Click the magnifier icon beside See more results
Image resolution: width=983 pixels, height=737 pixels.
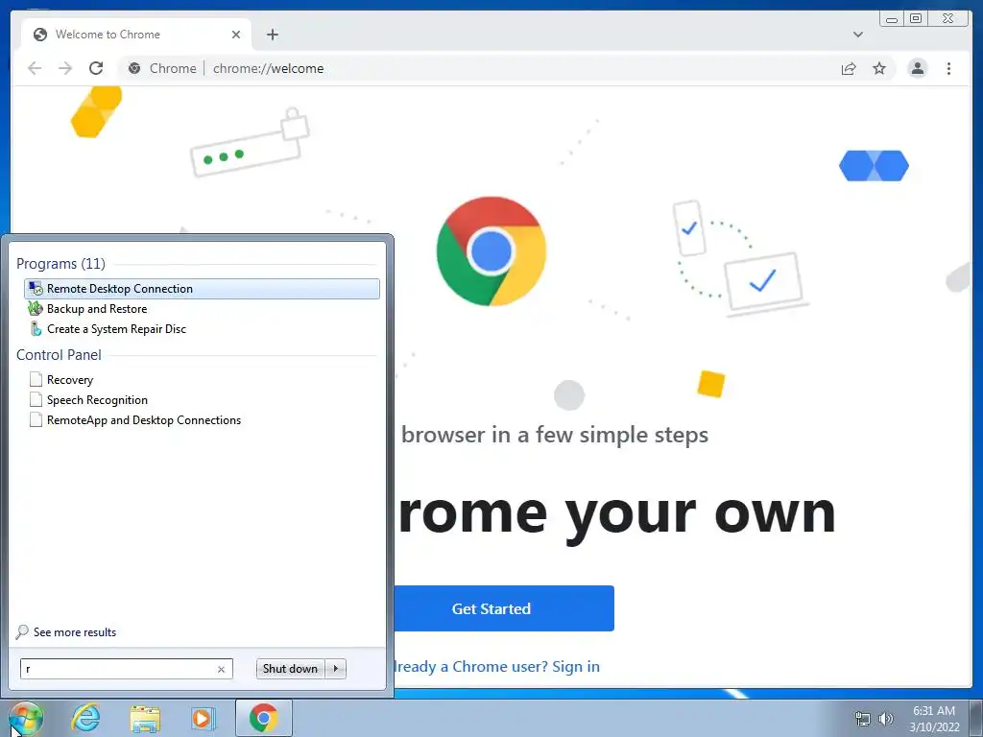tap(23, 631)
